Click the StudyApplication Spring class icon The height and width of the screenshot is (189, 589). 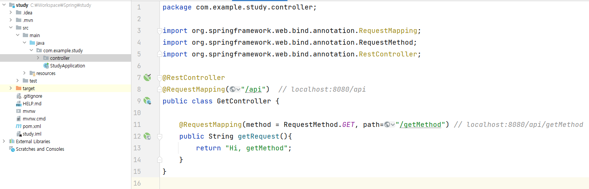pyautogui.click(x=46, y=66)
